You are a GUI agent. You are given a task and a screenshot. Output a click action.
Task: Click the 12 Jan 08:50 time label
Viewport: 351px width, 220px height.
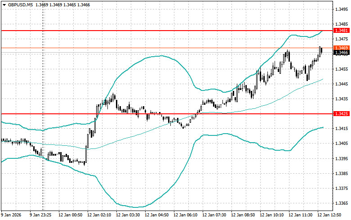(243, 215)
